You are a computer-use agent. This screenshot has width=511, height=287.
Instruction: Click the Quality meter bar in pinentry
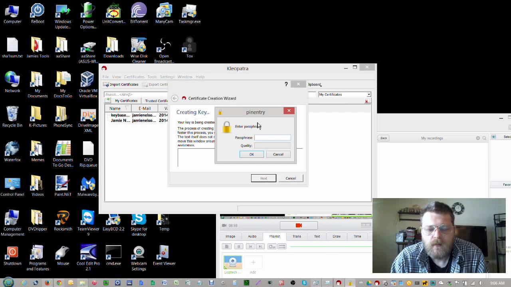[273, 145]
